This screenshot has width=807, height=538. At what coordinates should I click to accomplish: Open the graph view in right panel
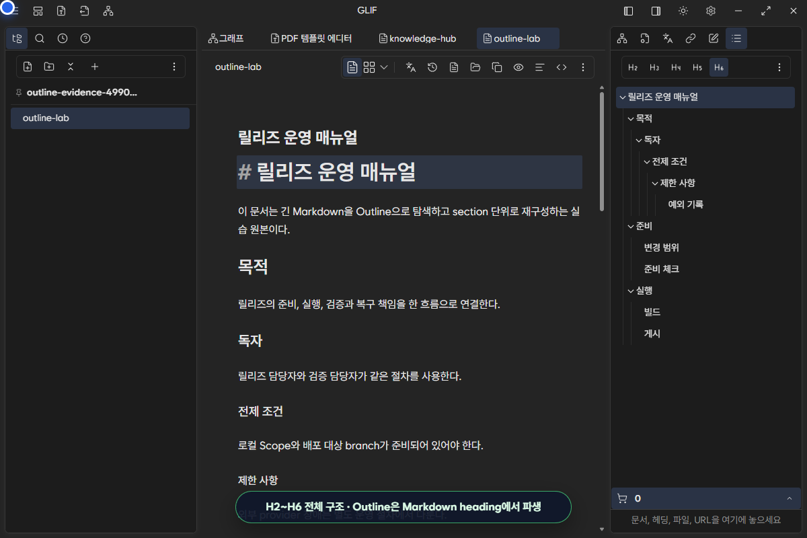622,38
